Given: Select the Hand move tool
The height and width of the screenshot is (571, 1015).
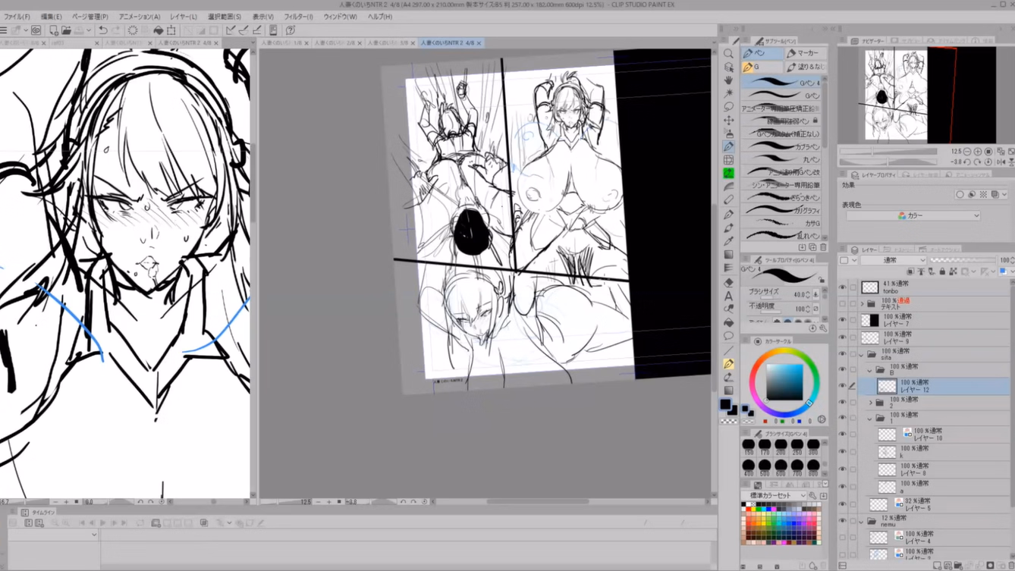Looking at the screenshot, I should coord(728,80).
